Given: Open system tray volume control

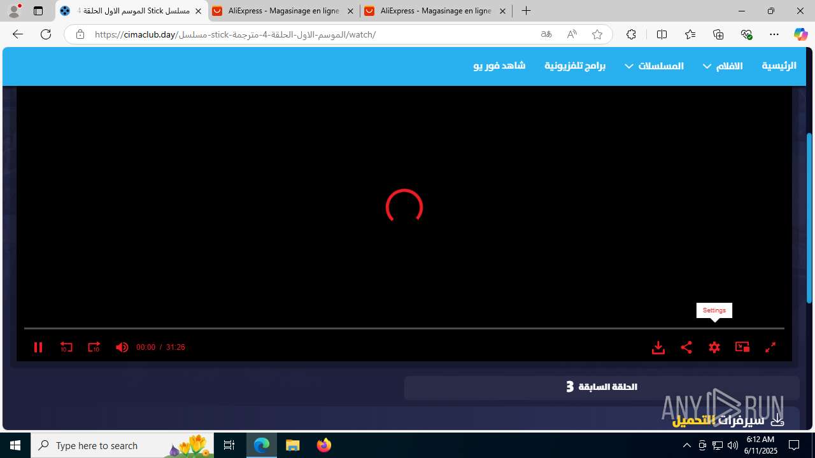Looking at the screenshot, I should pos(732,445).
